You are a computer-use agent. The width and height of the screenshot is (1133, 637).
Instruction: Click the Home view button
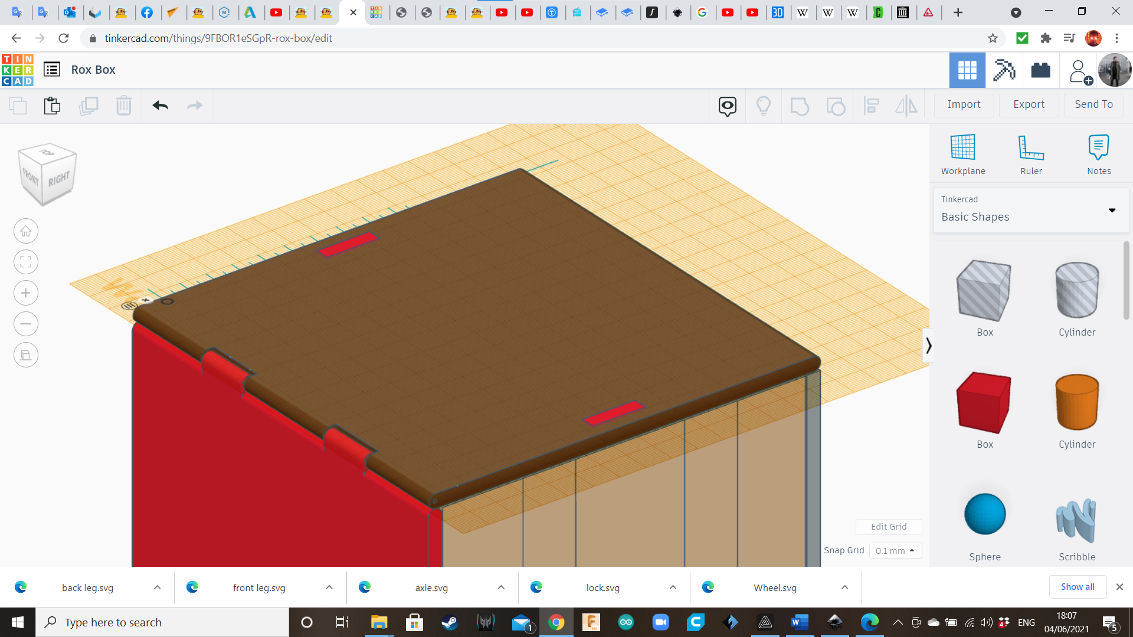(26, 231)
